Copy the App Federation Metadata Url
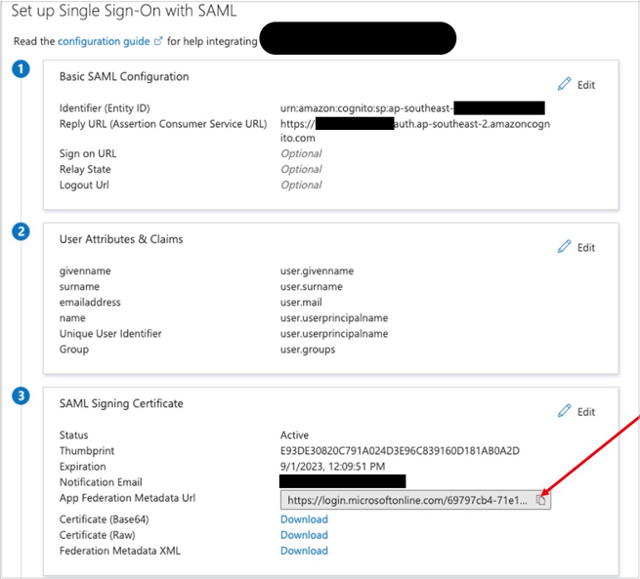The width and height of the screenshot is (640, 579). 540,500
